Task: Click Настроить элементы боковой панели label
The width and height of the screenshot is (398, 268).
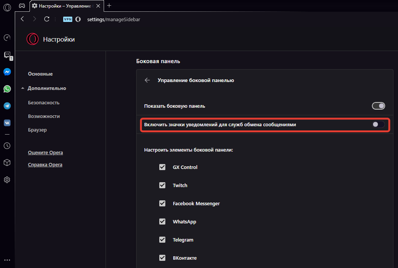Action: [188, 150]
